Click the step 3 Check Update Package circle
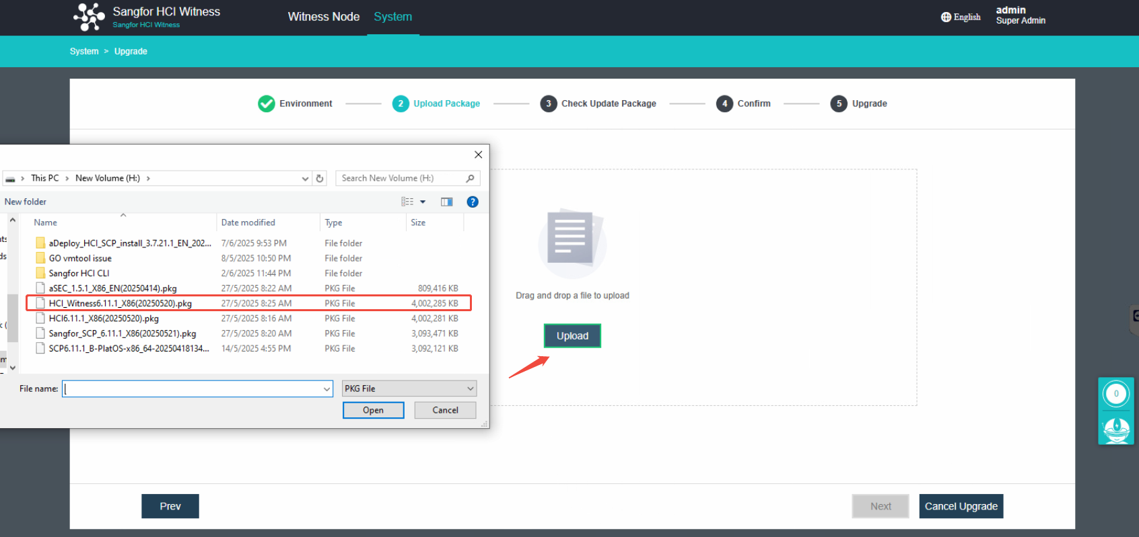 (x=549, y=104)
